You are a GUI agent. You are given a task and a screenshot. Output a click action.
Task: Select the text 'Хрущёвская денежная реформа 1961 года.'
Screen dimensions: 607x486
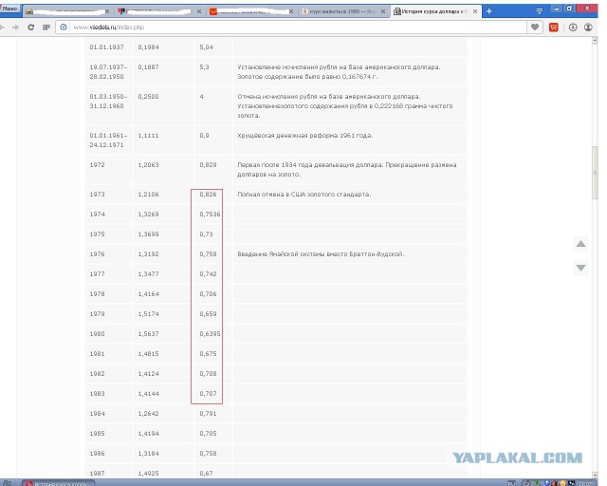point(305,136)
